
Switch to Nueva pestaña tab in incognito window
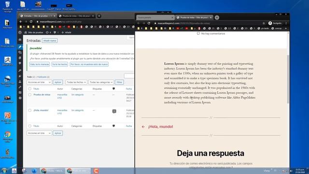pyautogui.click(x=155, y=17)
